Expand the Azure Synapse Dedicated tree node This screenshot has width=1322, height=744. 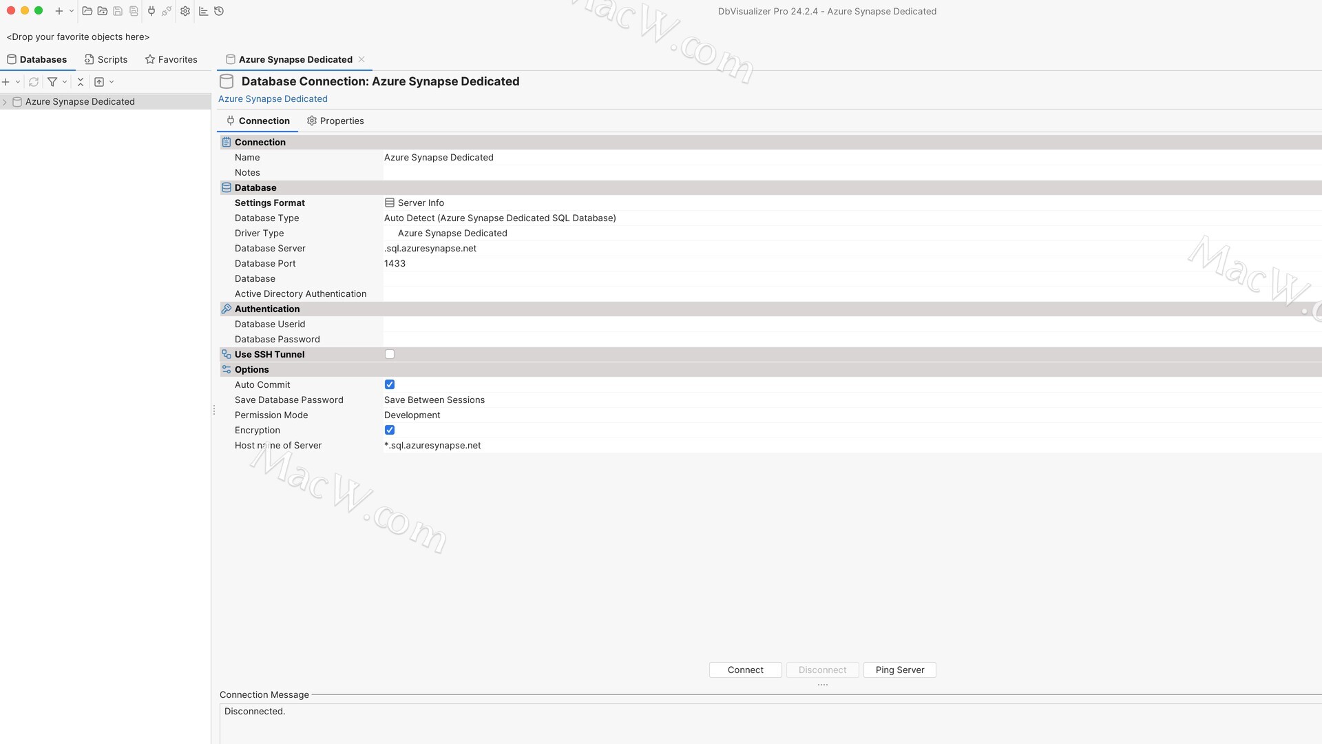5,102
